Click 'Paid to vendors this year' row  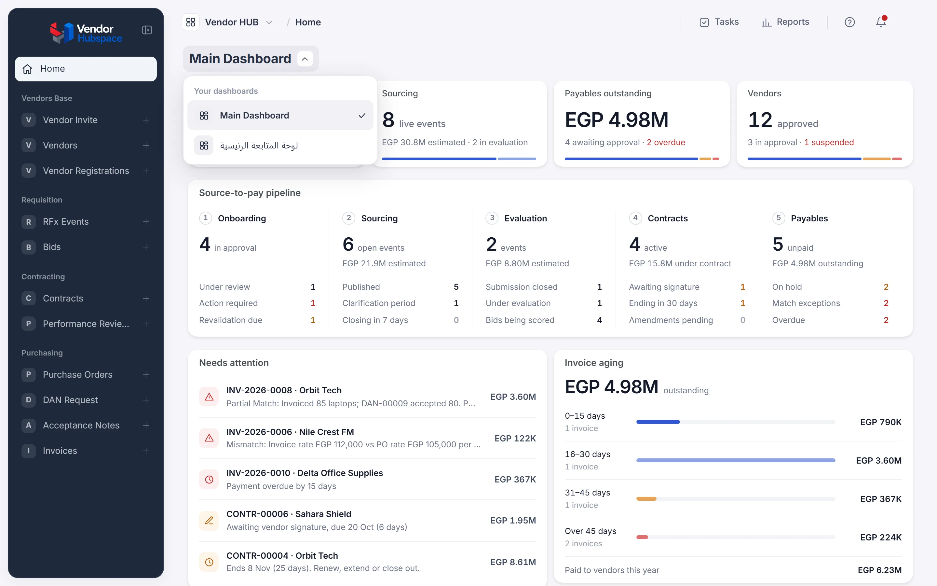click(733, 570)
